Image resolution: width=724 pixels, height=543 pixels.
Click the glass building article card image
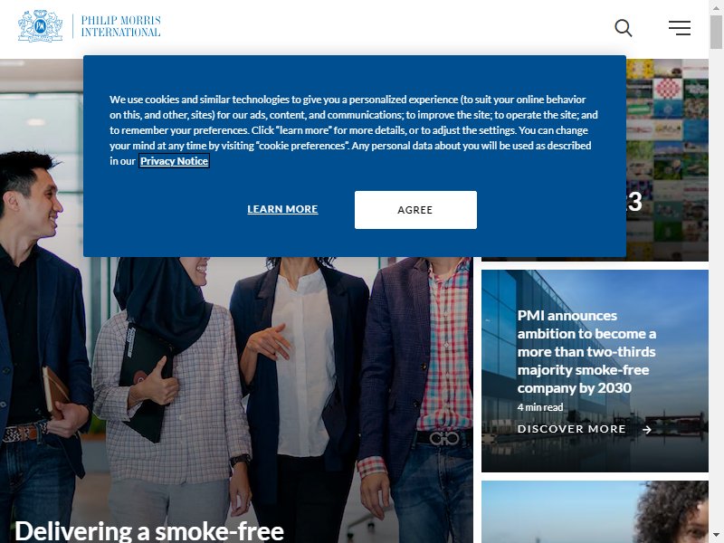point(595,371)
